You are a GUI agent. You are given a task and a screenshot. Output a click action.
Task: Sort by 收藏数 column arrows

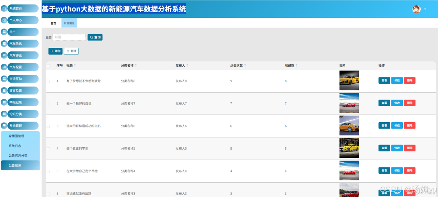point(296,66)
